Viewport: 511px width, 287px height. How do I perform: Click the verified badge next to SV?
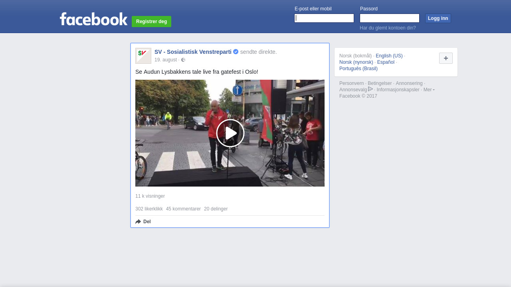coord(236,52)
